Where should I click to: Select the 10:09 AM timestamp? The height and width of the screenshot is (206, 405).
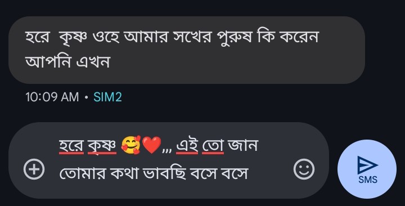point(52,97)
